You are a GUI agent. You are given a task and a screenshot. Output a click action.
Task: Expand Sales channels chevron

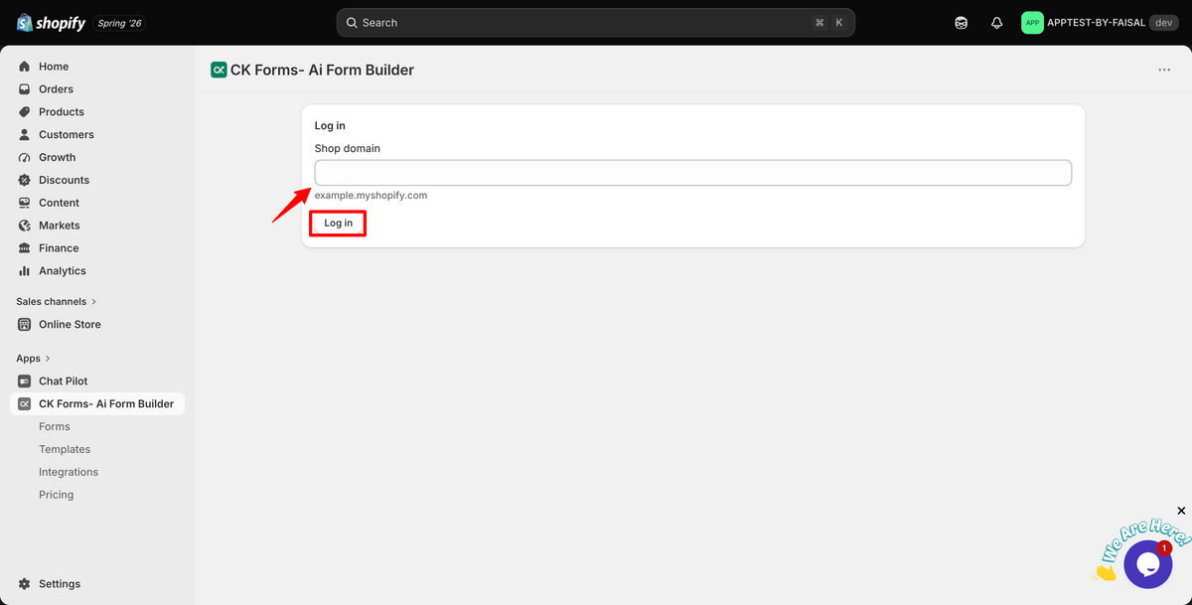tap(94, 302)
